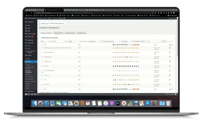Click the Title filter input field
This screenshot has height=124, width=202.
[154, 41]
